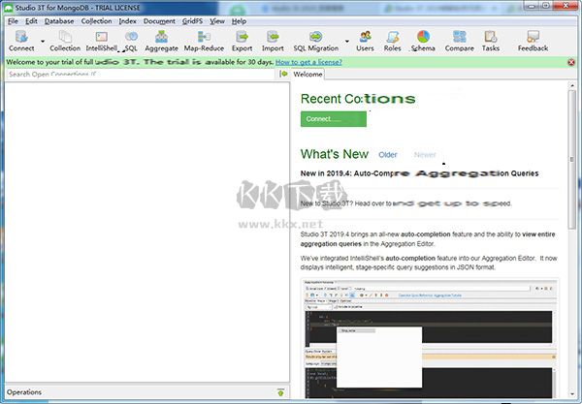The width and height of the screenshot is (582, 404).
Task: Open the Map-Reduce tool
Action: (x=204, y=41)
